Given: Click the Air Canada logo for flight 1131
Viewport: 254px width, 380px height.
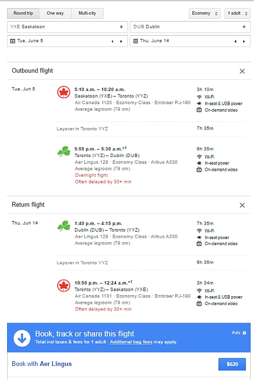Looking at the screenshot, I should click(63, 286).
